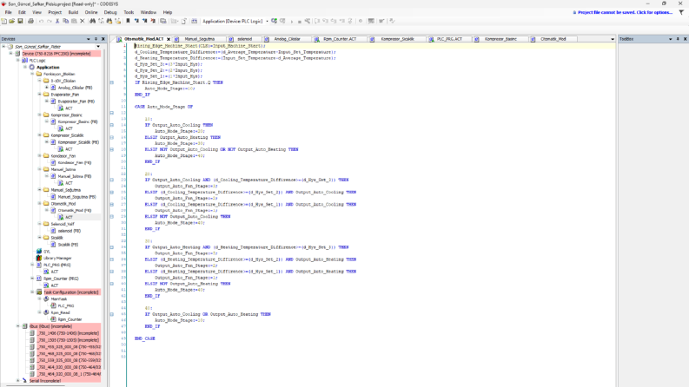The width and height of the screenshot is (689, 387).
Task: Click the filter funnel icon at top right
Action: (x=681, y=12)
